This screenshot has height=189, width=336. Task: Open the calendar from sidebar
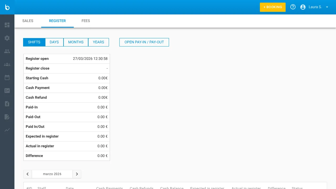7,77
